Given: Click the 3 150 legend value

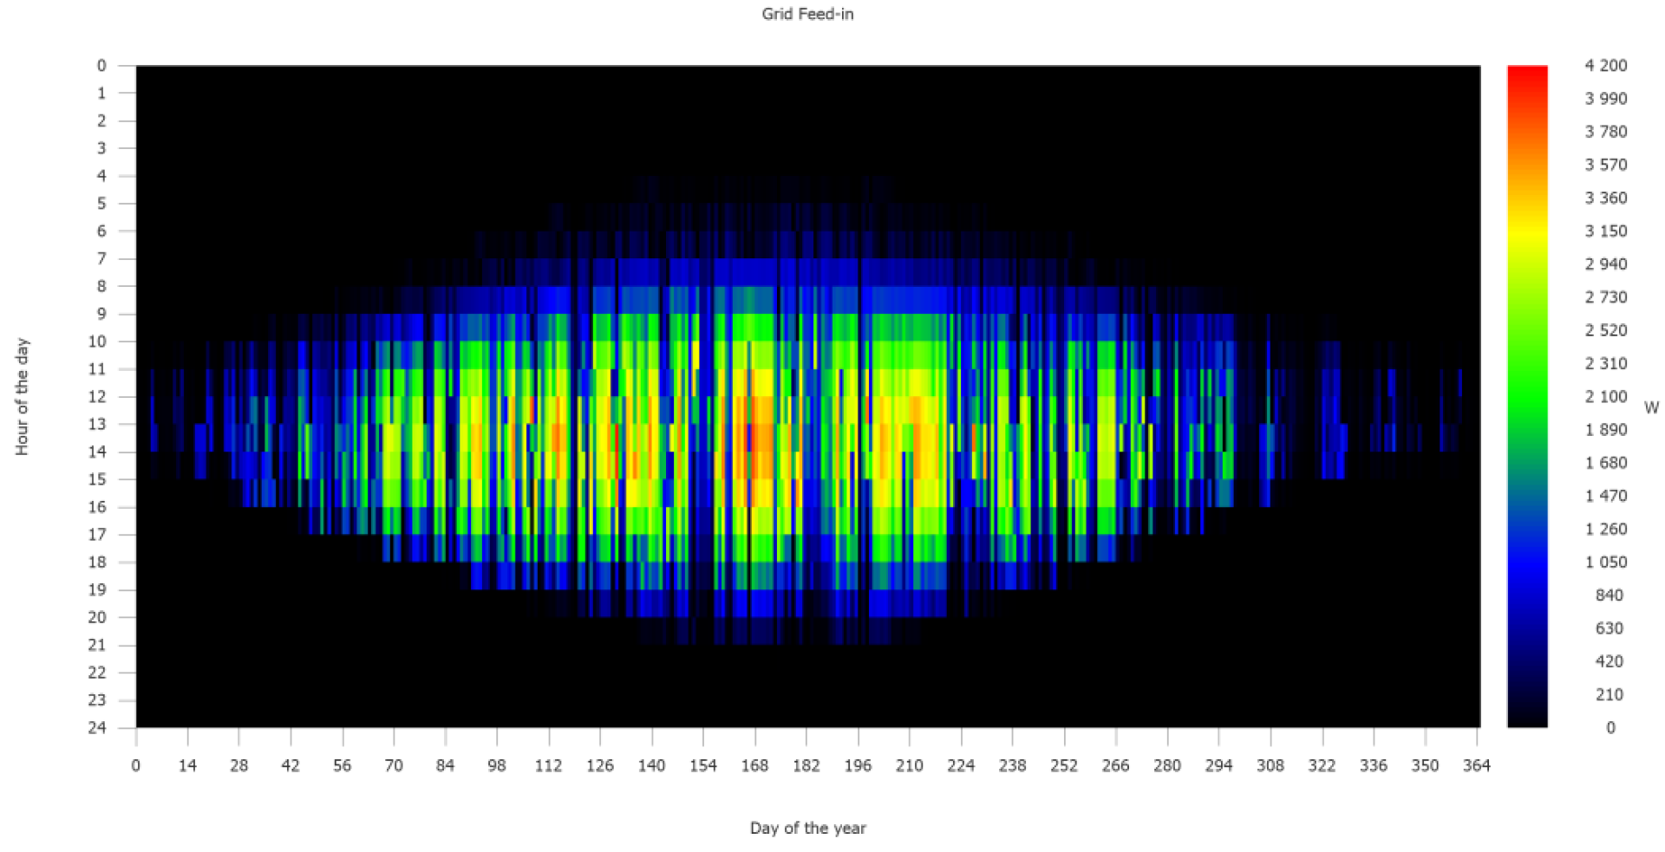Looking at the screenshot, I should click(1605, 231).
